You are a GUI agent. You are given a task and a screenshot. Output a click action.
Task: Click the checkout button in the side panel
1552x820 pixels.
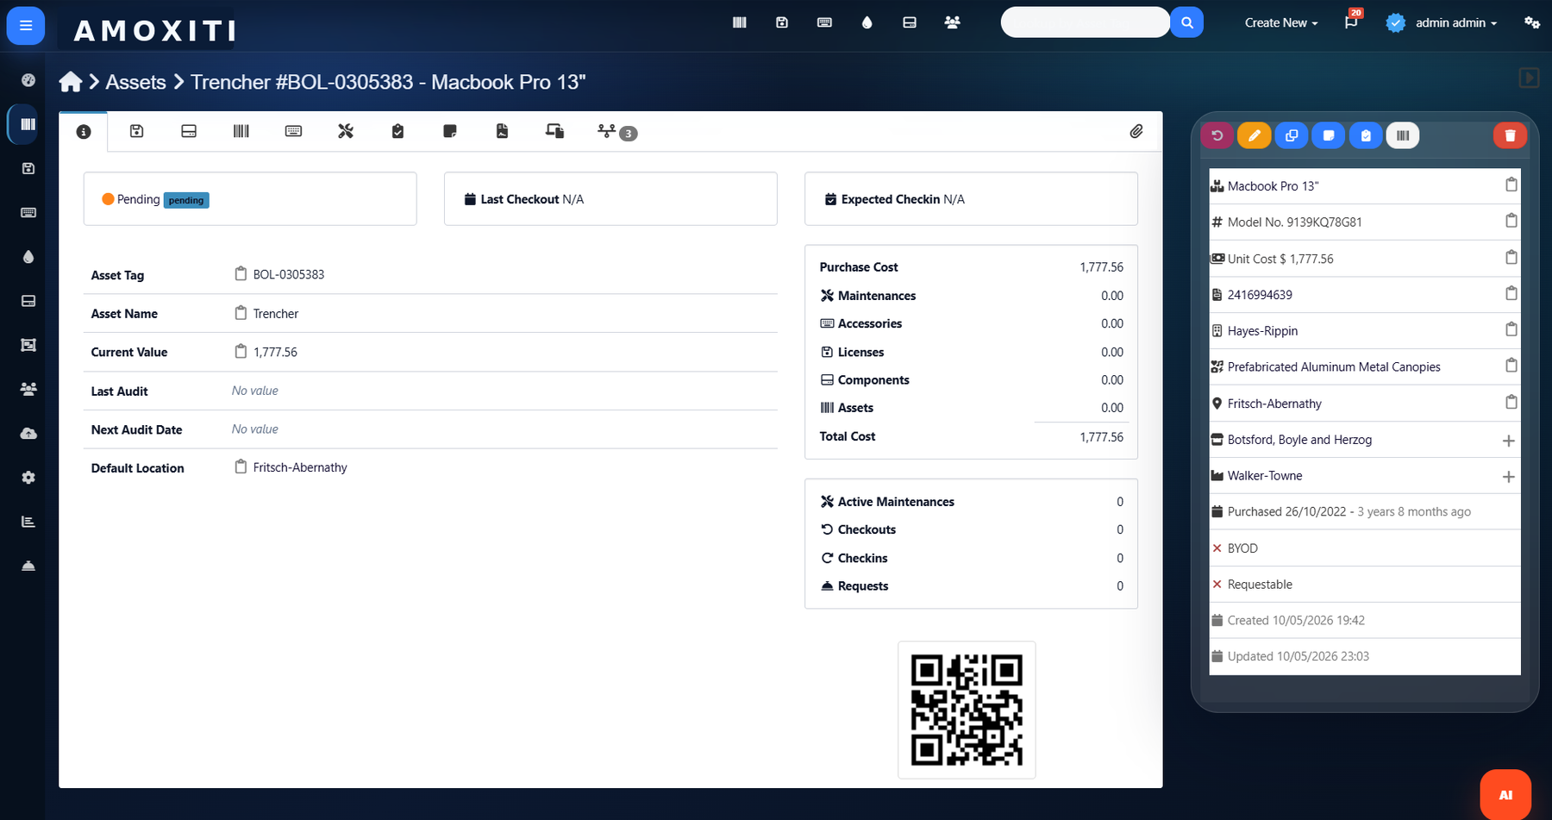pos(1217,135)
